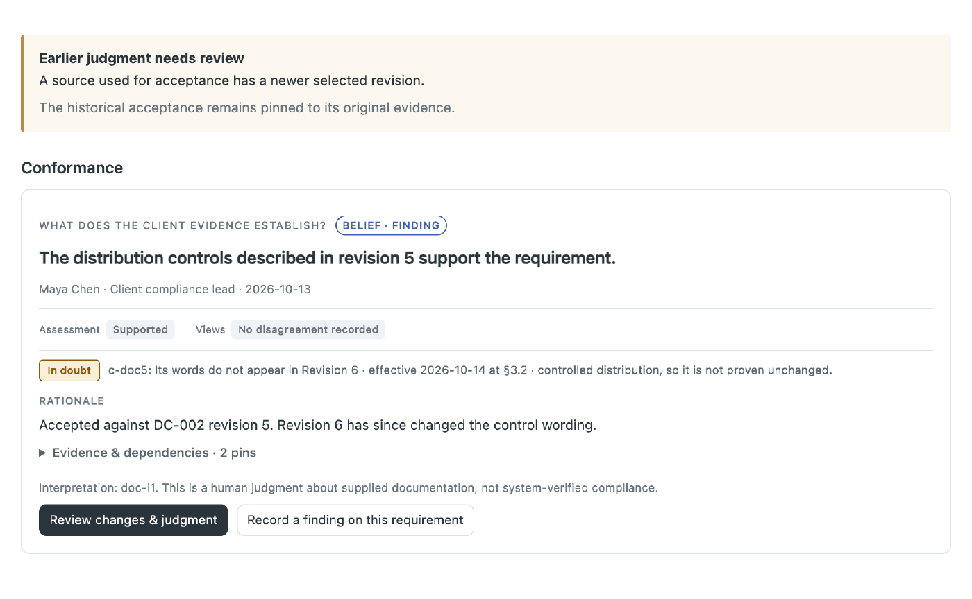Viewport: 972px width, 599px height.
Task: Click Review changes & judgment button
Action: click(x=133, y=520)
